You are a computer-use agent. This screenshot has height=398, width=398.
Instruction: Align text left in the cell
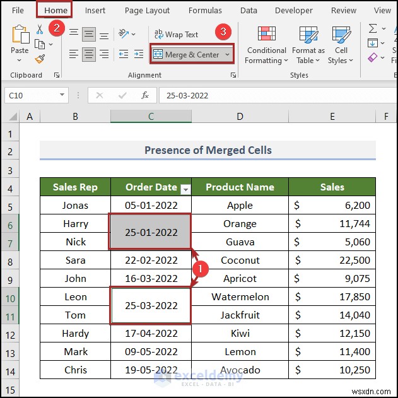pyautogui.click(x=74, y=54)
